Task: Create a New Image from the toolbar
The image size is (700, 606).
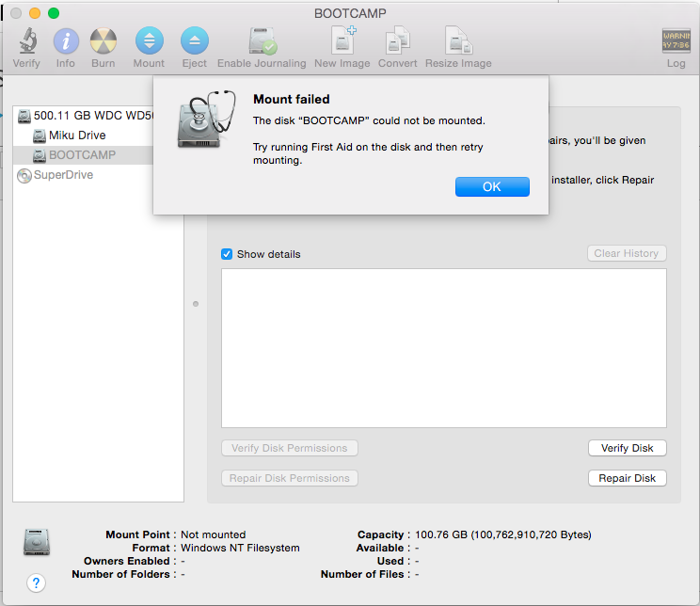Action: tap(342, 40)
